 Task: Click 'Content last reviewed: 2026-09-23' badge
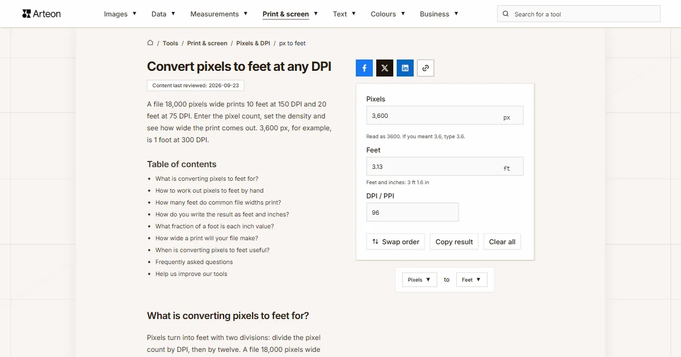point(196,86)
